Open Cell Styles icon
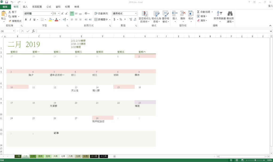Screen dimensions: 273x162 [x=166, y=14]
